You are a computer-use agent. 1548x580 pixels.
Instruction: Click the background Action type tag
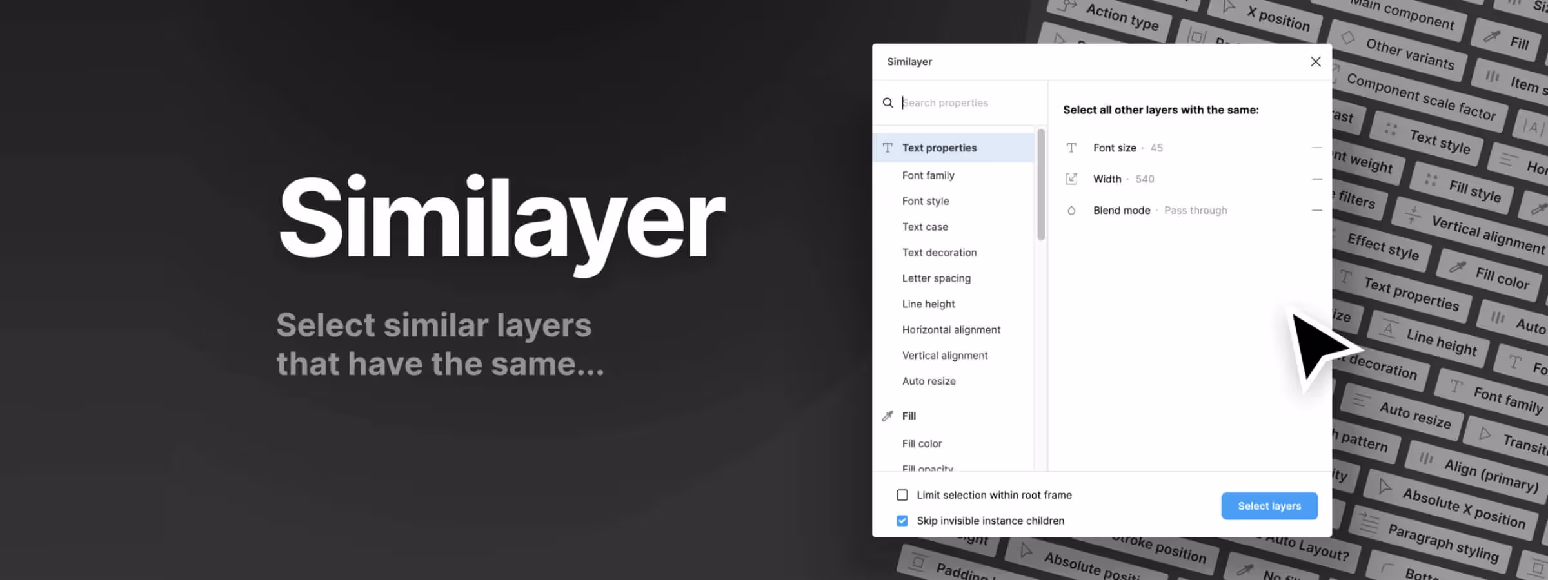coord(1109,16)
